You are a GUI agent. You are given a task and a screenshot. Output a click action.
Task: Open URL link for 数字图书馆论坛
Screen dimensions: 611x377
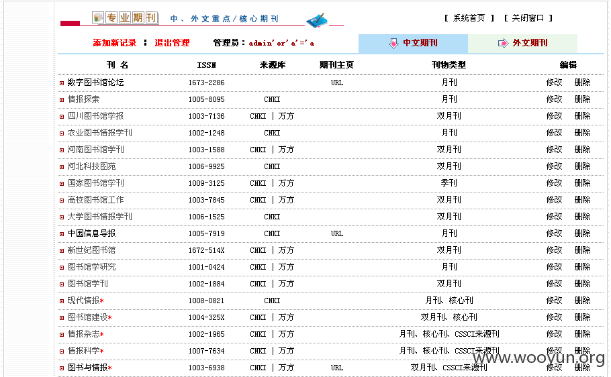[x=336, y=83]
